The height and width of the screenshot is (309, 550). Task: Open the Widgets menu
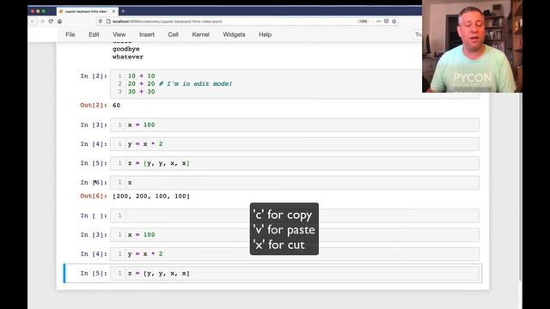point(234,34)
